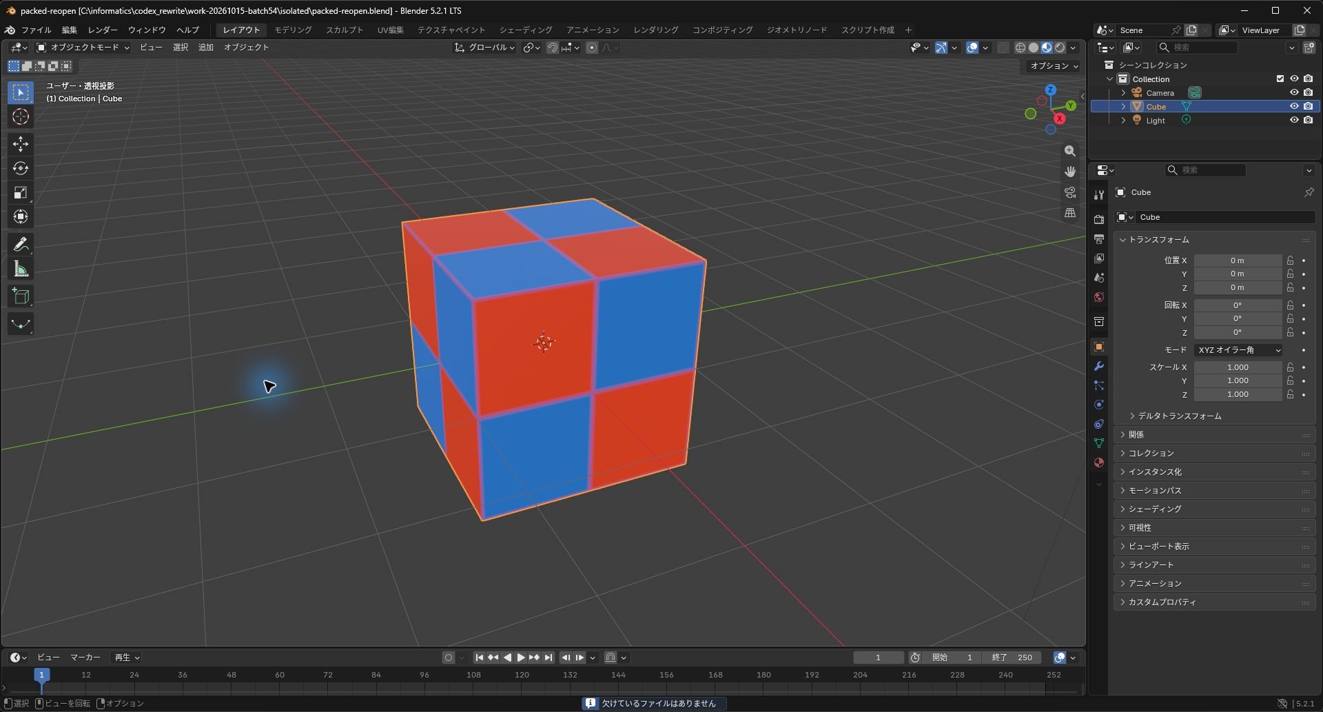Select the Add Cube tool
This screenshot has width=1323, height=712.
21,296
